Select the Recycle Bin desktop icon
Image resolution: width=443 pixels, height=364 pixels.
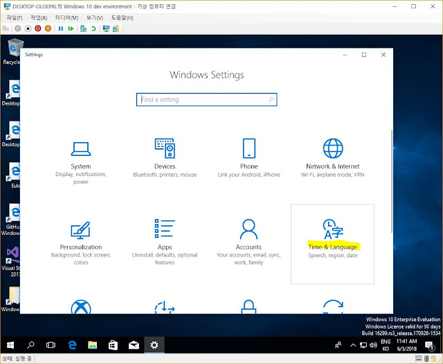11,52
